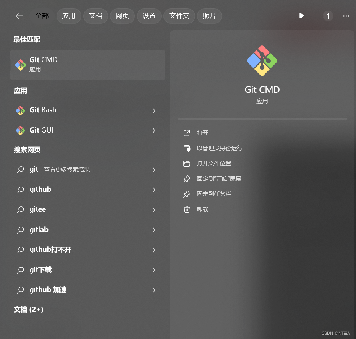Select the 全部 filter tab

[42, 16]
